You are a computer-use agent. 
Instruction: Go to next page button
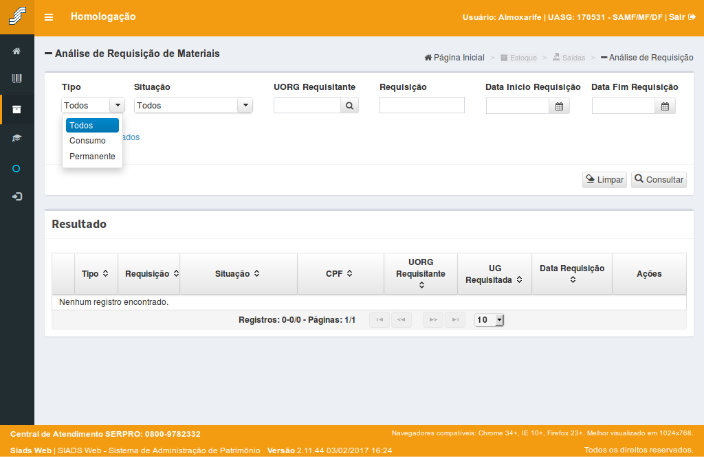[x=433, y=320]
